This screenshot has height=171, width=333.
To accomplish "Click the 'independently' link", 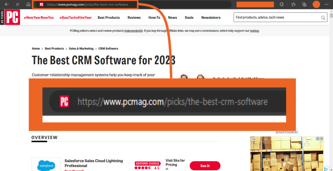I will pyautogui.click(x=134, y=31).
